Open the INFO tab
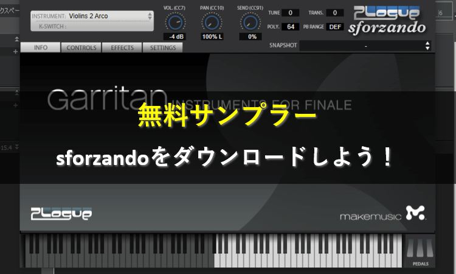Screen dimensions: 456x274 (x=40, y=47)
